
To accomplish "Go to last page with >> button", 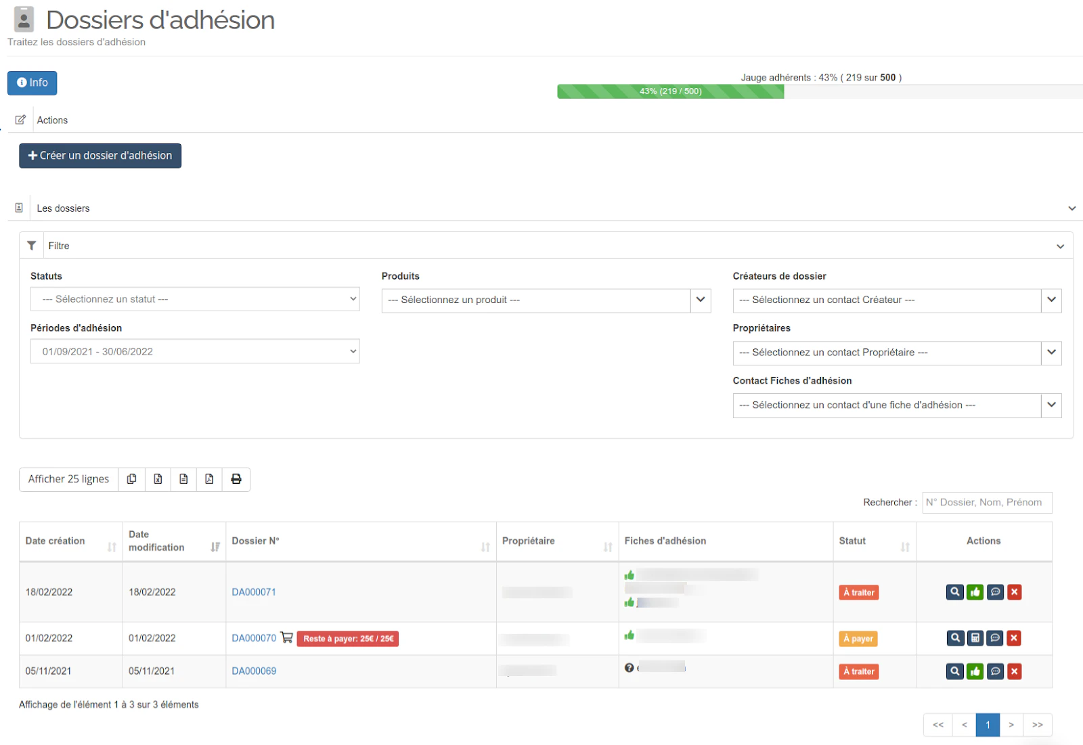I will 1038,725.
